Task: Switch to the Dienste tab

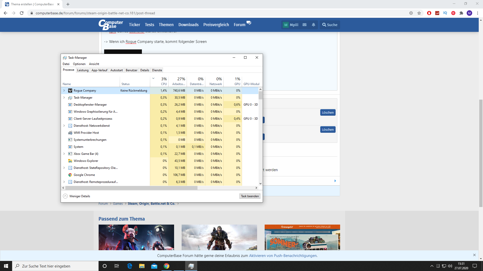Action: [157, 70]
